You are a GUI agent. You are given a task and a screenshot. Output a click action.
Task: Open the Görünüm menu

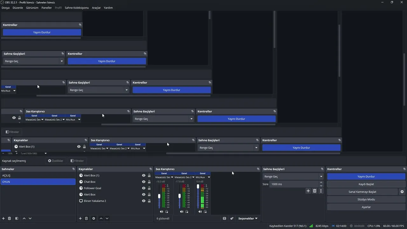point(32,8)
